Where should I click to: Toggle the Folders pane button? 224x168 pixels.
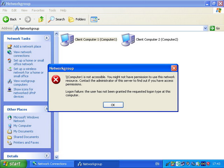click(x=77, y=19)
